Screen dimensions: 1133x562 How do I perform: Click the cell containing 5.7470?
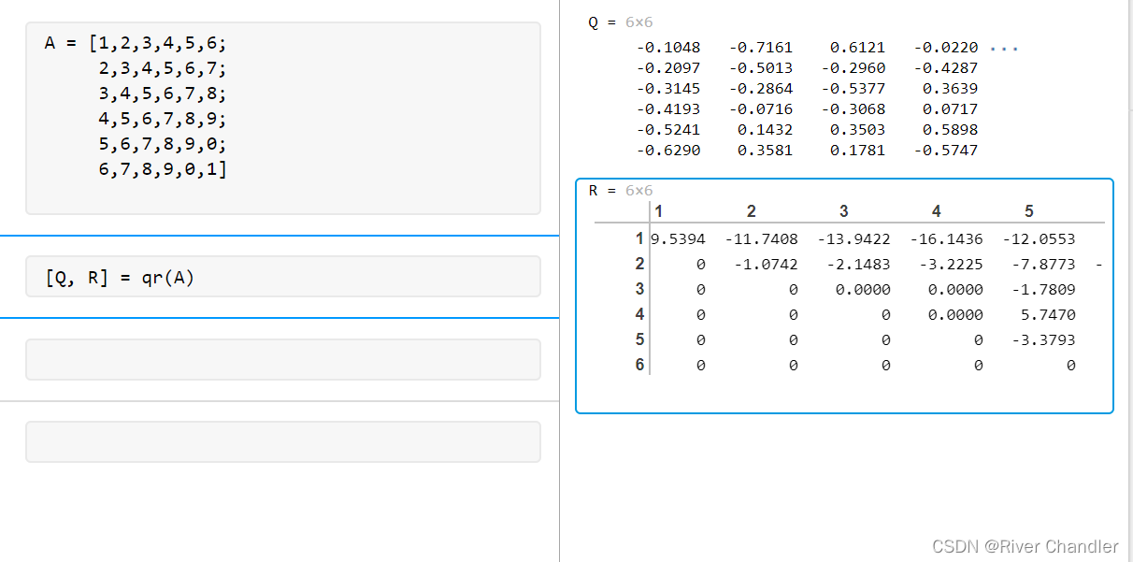click(1047, 314)
